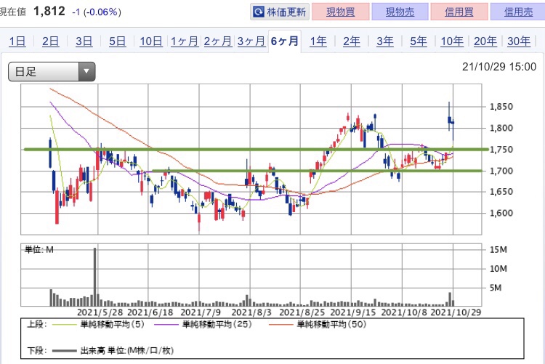
Task: Click the 1,800 price axis label
Action: [x=501, y=128]
